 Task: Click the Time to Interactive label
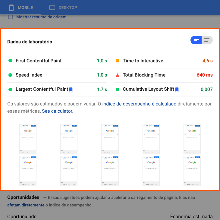coord(143,61)
